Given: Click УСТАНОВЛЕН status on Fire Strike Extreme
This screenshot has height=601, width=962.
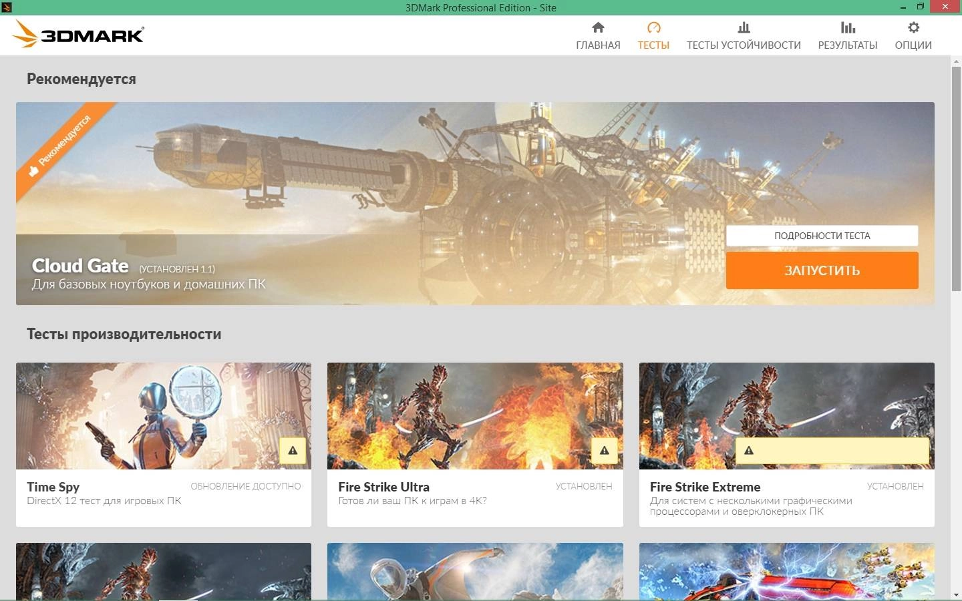Looking at the screenshot, I should tap(895, 486).
